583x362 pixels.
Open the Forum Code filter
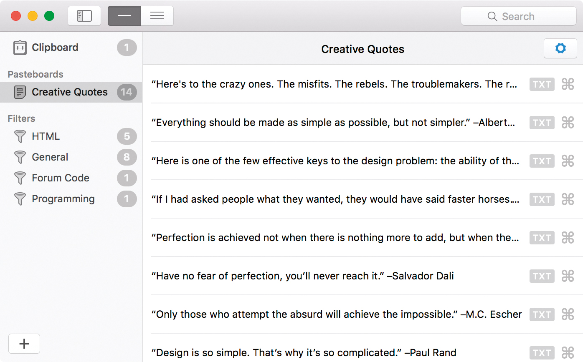[61, 178]
